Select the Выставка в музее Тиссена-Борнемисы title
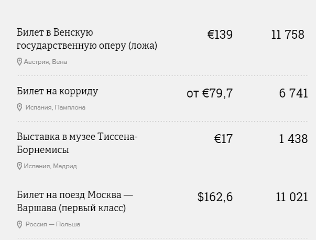Screen dimensions: 316x240 coord(77,143)
